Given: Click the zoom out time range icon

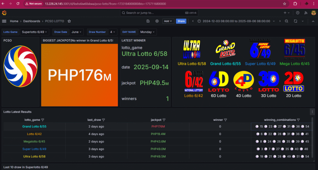Looking at the screenshot, I should pyautogui.click(x=287, y=21).
